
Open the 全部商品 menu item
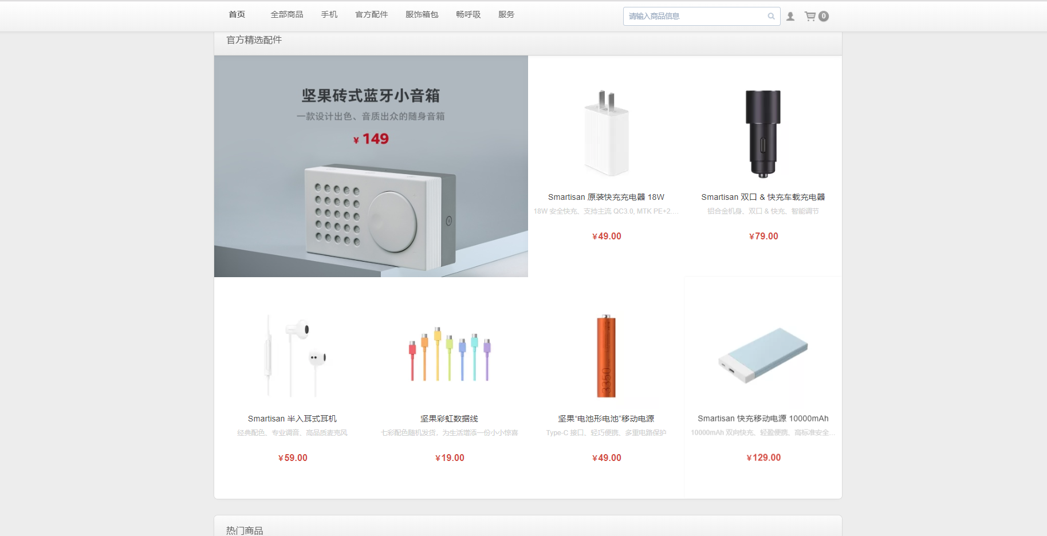pyautogui.click(x=287, y=14)
